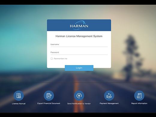Screen dimensions: 156x117
Task: Click the License Accrual label
Action: [x=19, y=103]
